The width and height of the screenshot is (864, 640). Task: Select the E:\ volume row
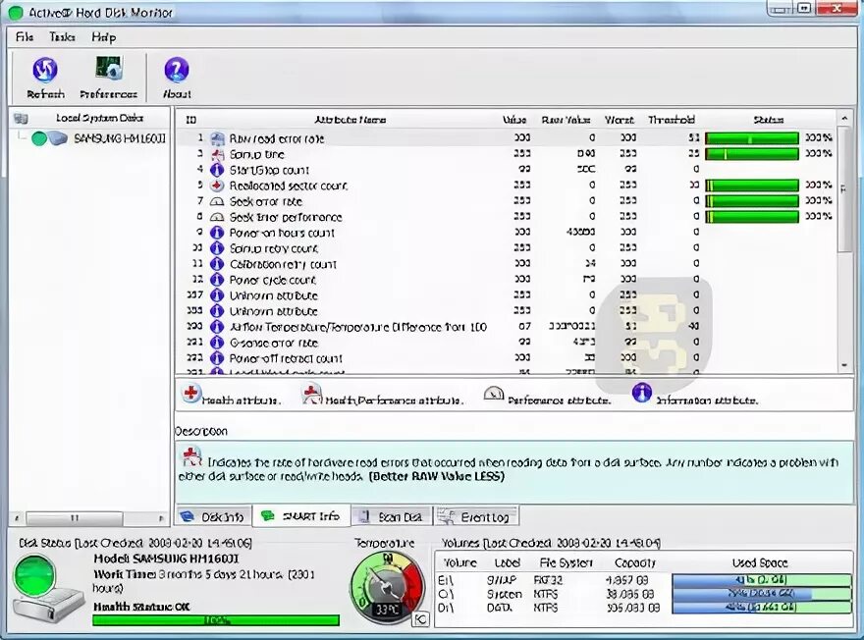(644, 580)
